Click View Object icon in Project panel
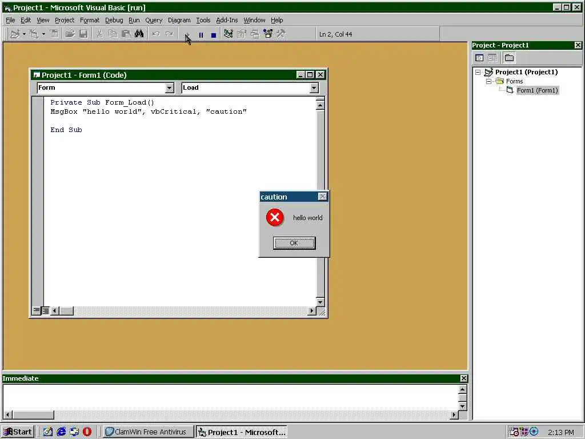 [x=492, y=58]
